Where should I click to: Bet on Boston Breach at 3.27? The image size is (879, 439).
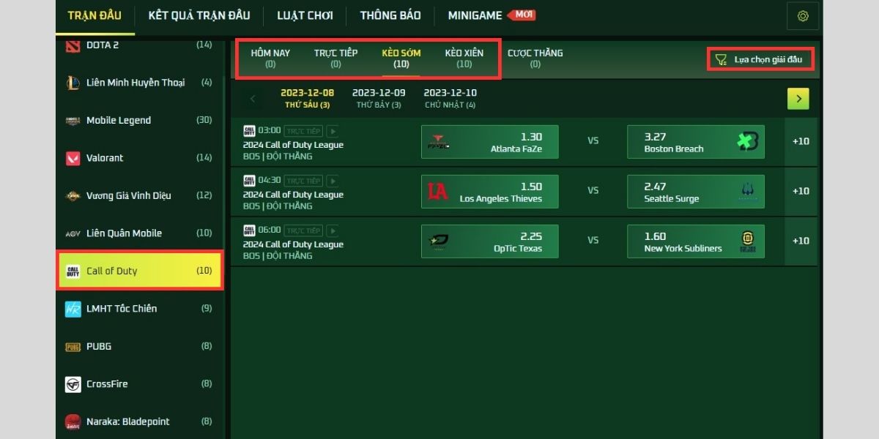[696, 142]
